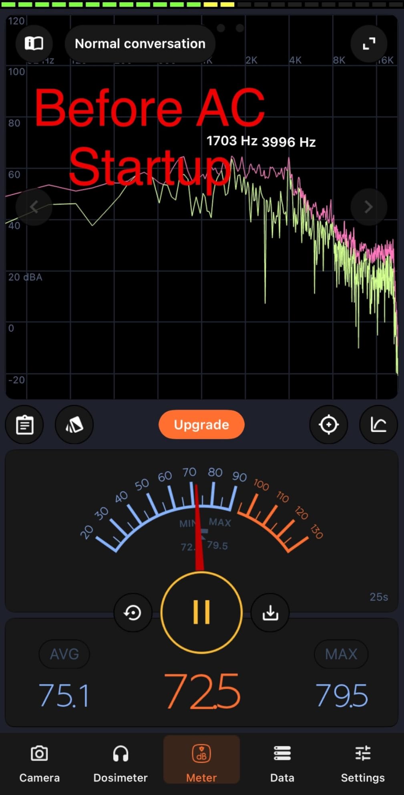Select the MAX reading label
Image resolution: width=404 pixels, height=795 pixels.
341,654
